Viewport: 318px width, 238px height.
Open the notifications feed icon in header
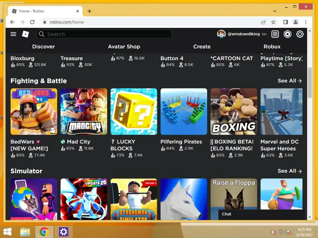[x=275, y=34]
